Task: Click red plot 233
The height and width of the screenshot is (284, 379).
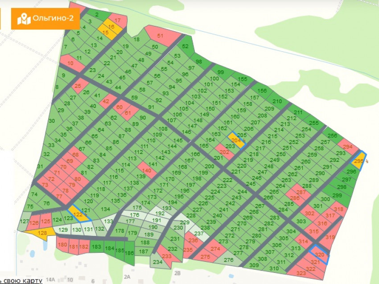Action: 167,256
